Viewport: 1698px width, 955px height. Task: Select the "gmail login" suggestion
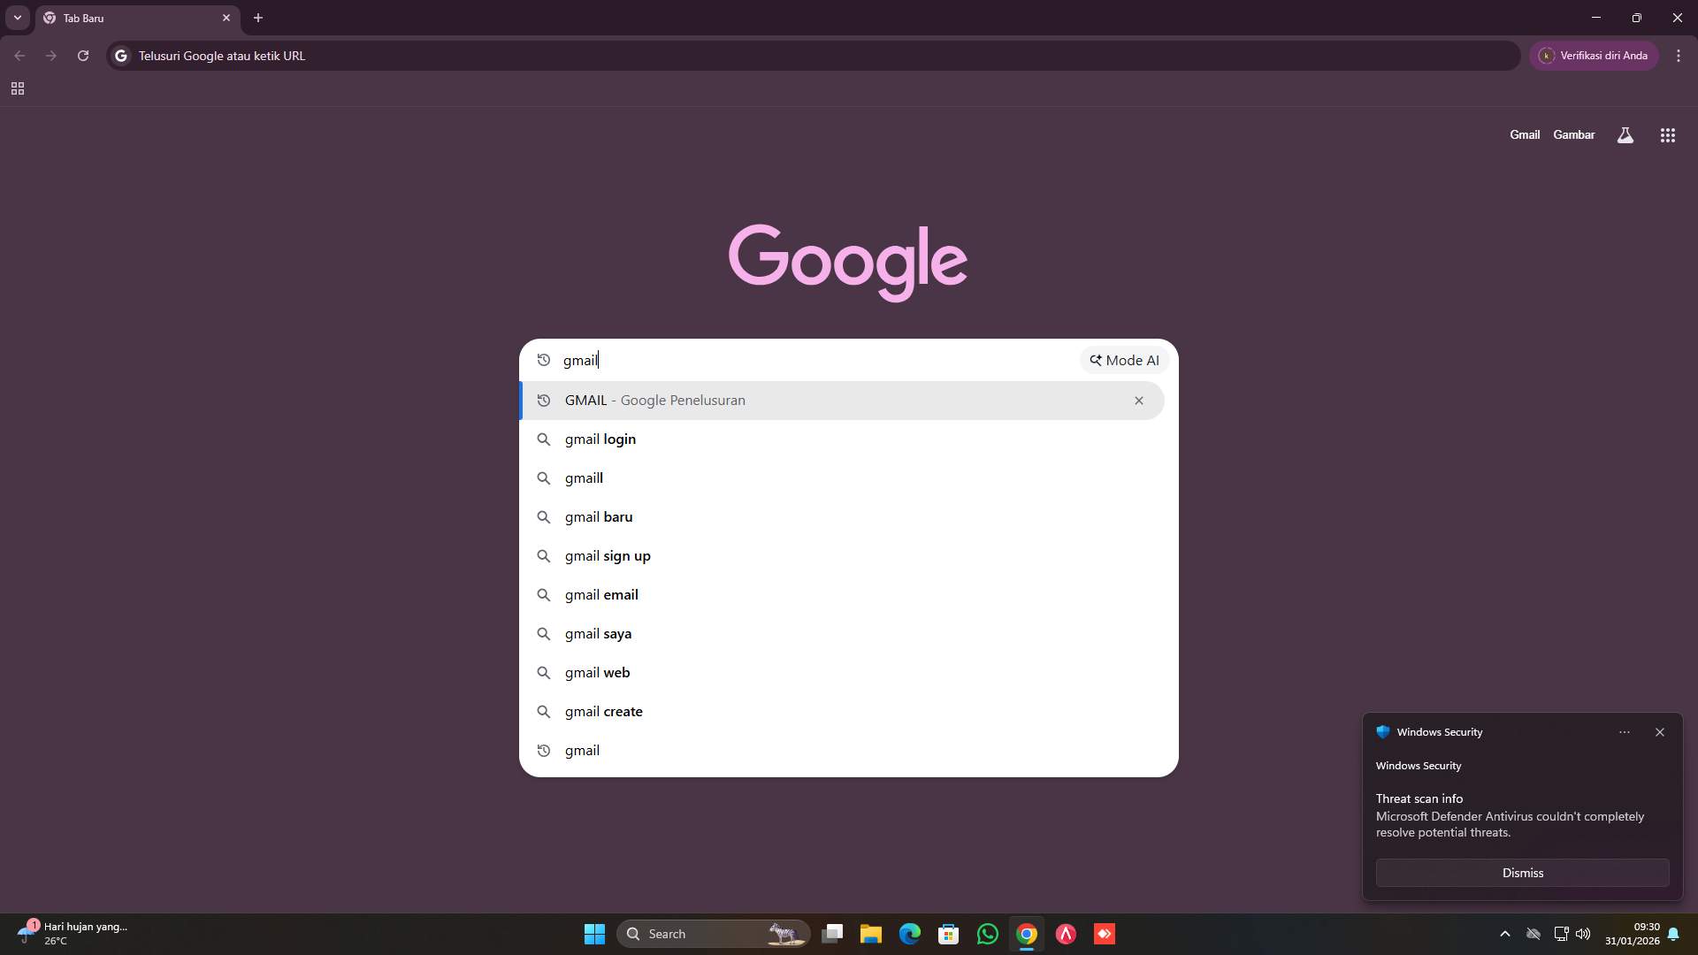coord(600,439)
